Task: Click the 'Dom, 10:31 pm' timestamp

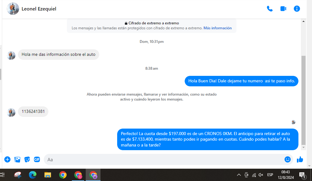Action: point(152,42)
